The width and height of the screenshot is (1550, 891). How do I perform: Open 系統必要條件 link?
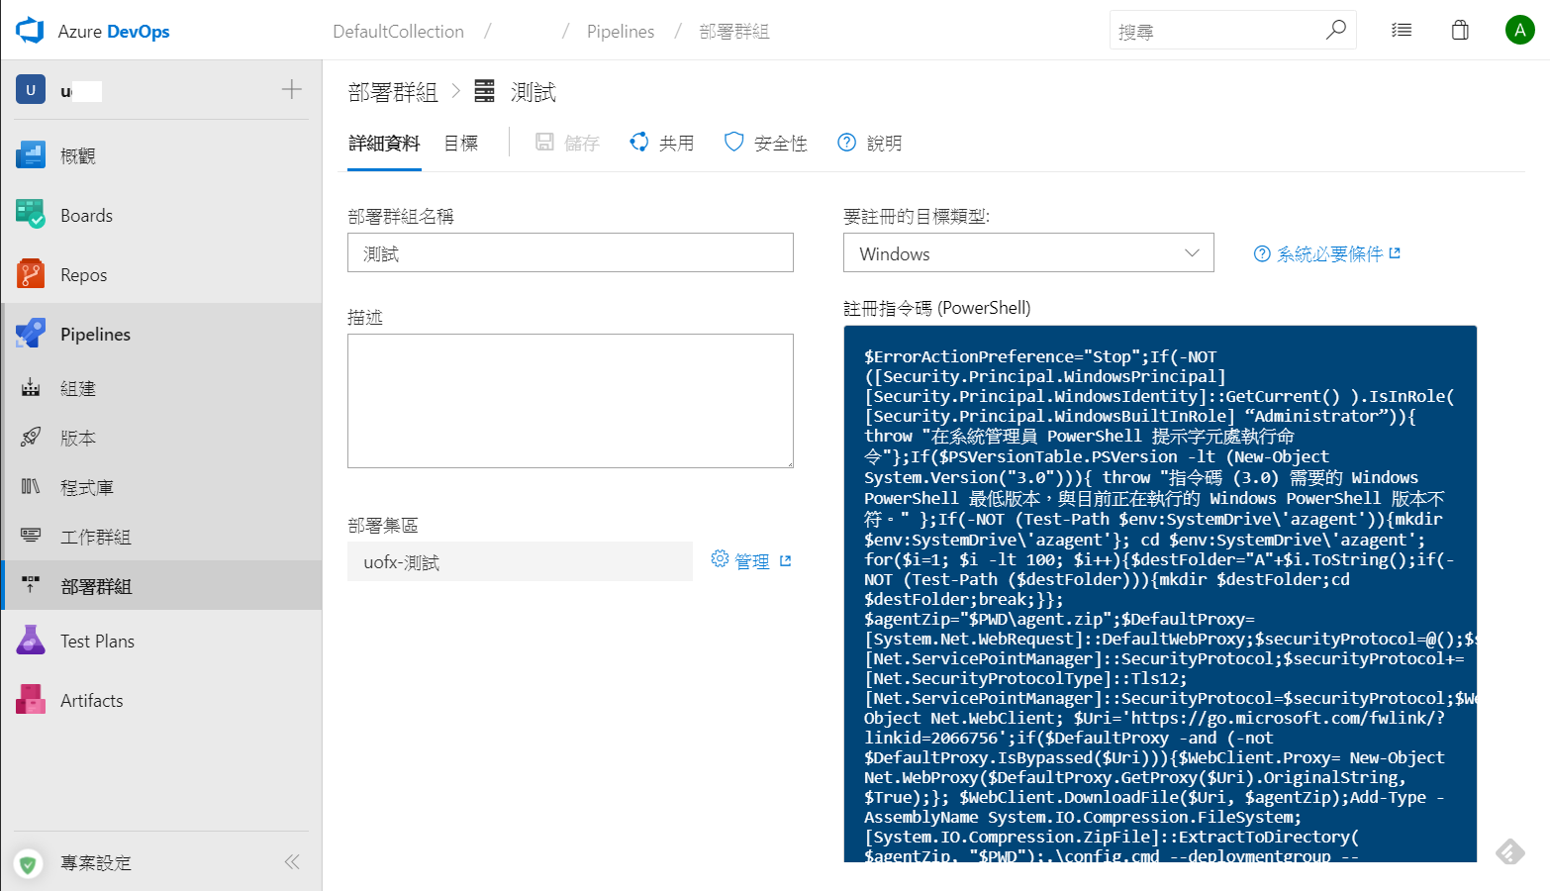1327,253
